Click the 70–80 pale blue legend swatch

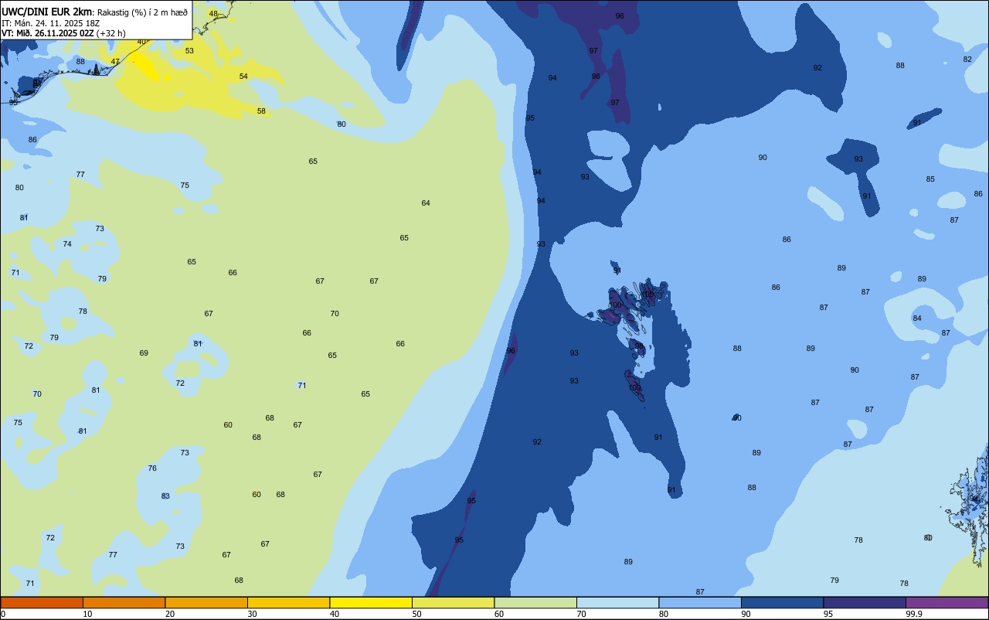click(x=617, y=602)
